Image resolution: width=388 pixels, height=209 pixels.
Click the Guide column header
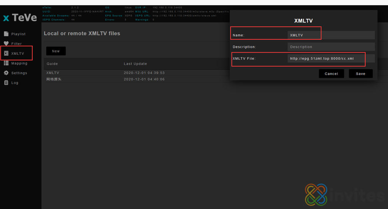click(x=52, y=63)
